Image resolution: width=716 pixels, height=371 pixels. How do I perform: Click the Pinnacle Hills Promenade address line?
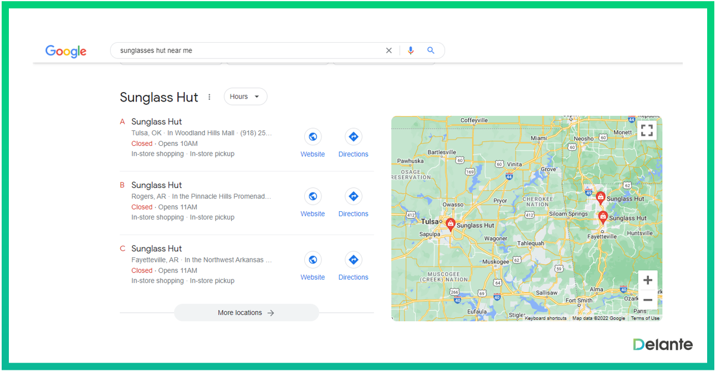201,196
